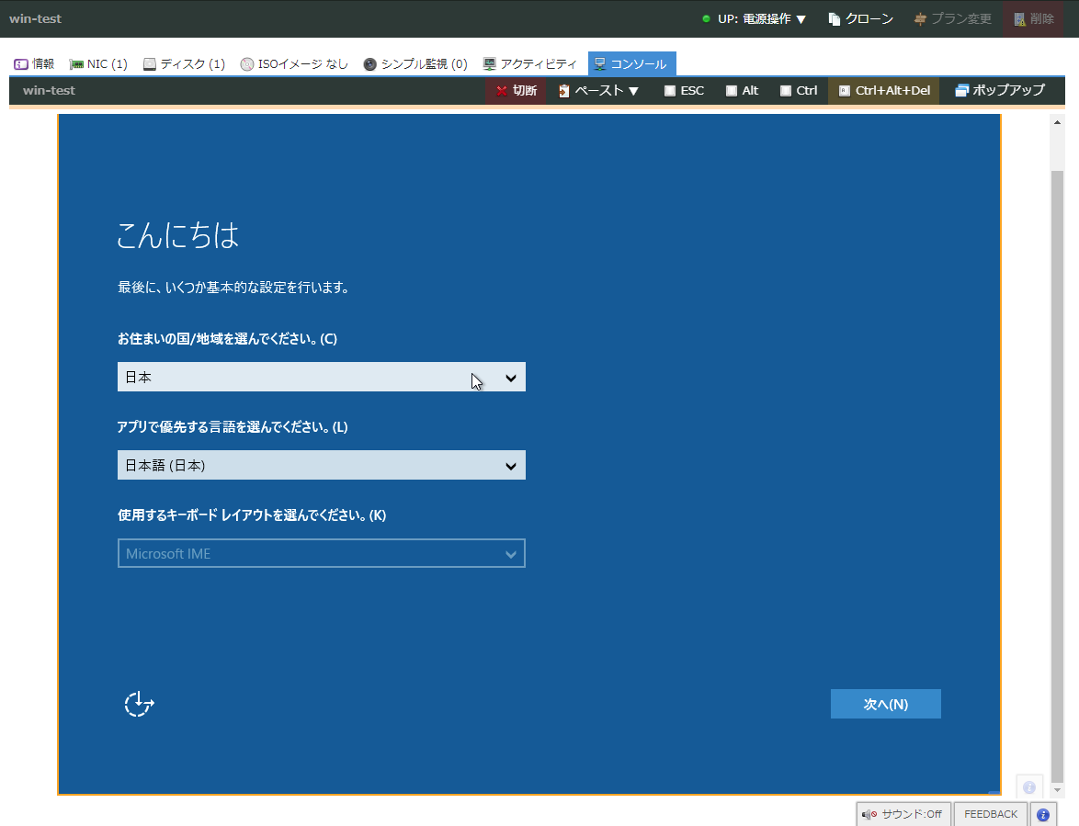Open the country/region dropdown showing 日本
This screenshot has width=1079, height=826.
click(321, 377)
